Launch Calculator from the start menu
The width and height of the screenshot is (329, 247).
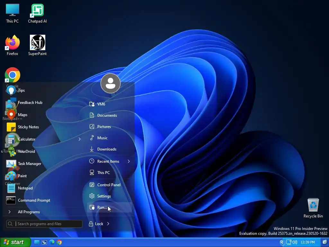(x=40, y=139)
